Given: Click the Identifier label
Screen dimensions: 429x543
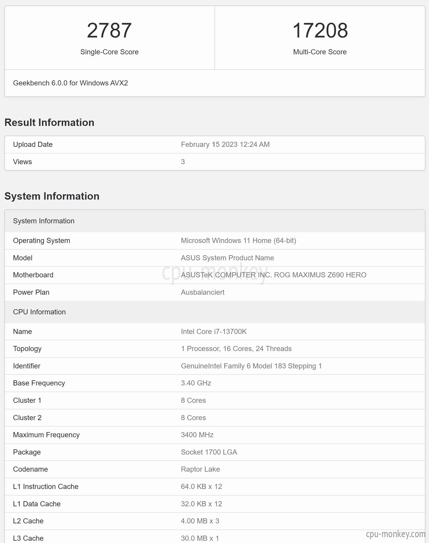Looking at the screenshot, I should pyautogui.click(x=27, y=366).
